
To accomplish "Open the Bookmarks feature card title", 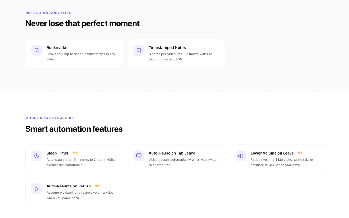I will click(57, 47).
